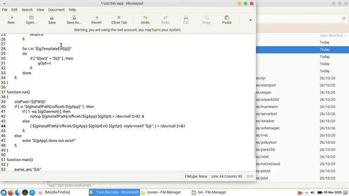The image size is (349, 196).
Task: Click the Save As toolbar icon
Action: [74, 20]
